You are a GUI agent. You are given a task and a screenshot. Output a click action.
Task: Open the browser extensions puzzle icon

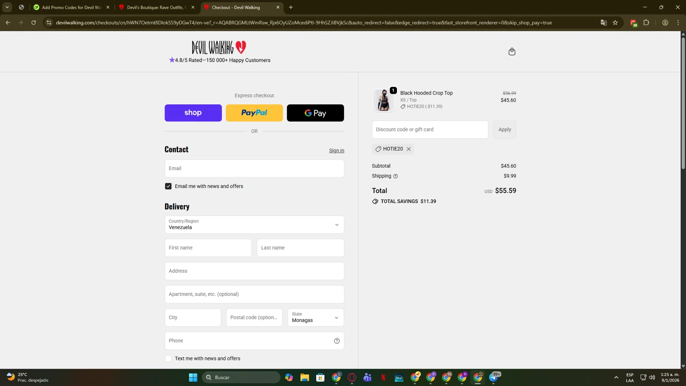tap(646, 22)
